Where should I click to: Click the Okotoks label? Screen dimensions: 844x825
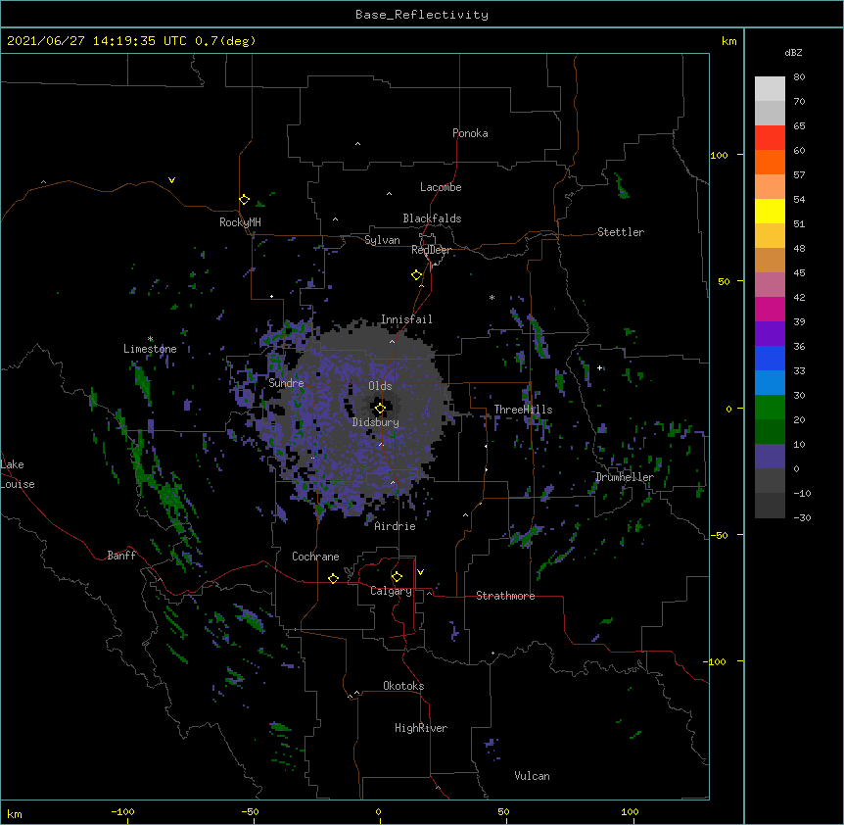[x=403, y=686]
